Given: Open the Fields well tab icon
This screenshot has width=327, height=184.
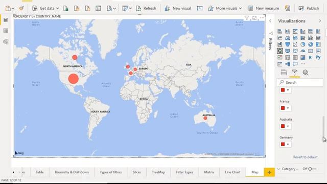Looking at the screenshot, I should [284, 73].
